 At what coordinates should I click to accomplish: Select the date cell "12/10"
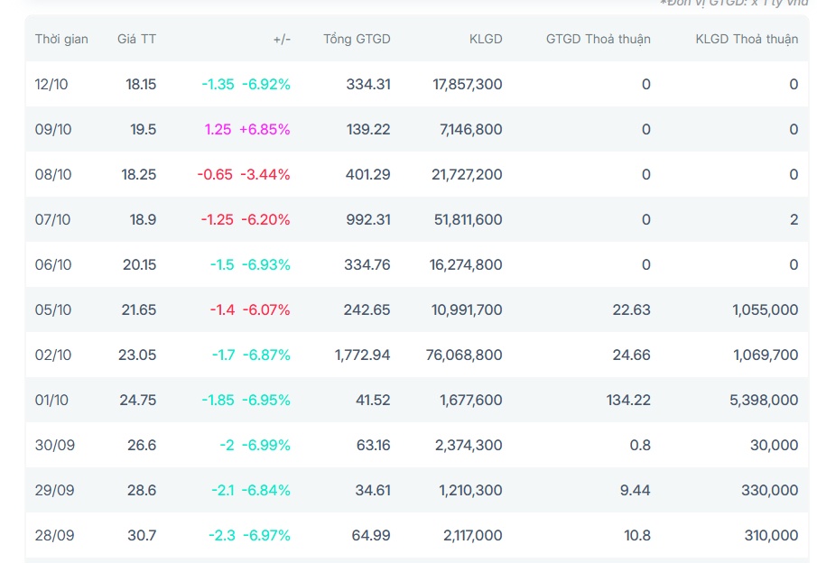click(x=51, y=85)
